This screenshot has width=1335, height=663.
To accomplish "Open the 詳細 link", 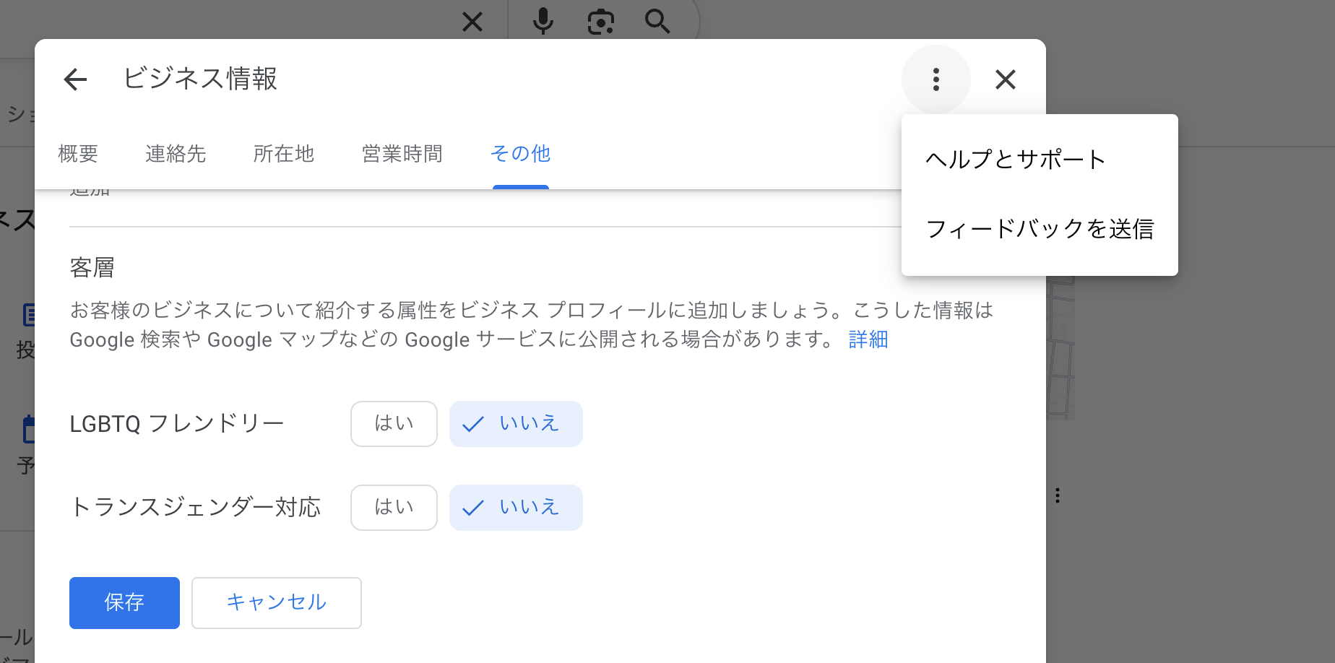I will 868,339.
